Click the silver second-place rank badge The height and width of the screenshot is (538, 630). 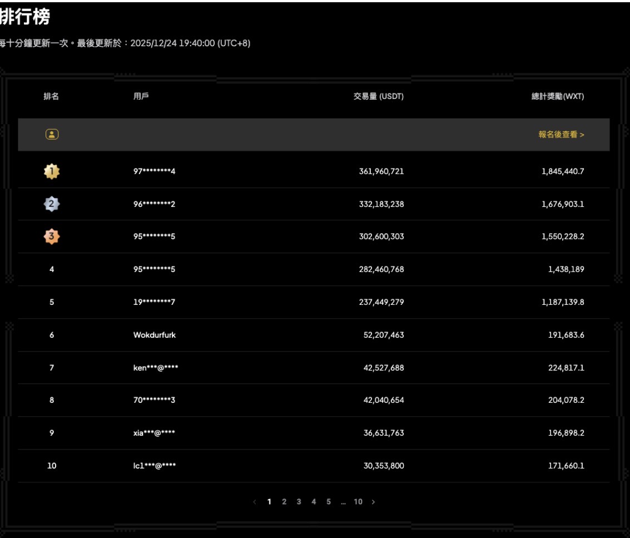tap(51, 204)
